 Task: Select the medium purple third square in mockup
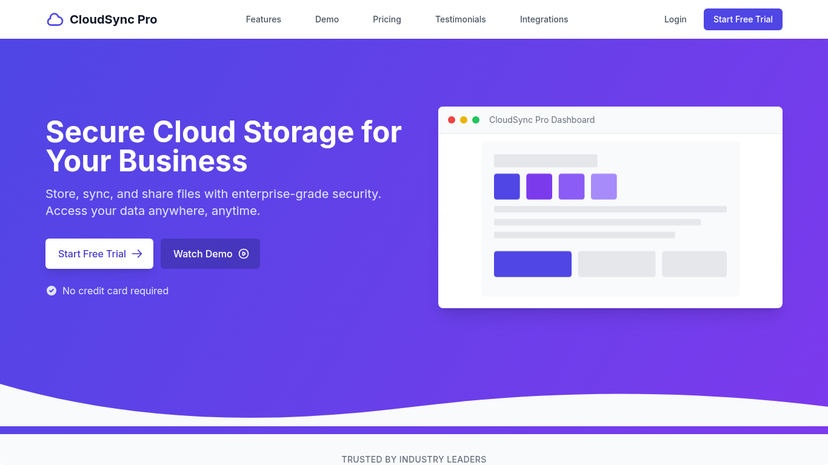(x=572, y=186)
